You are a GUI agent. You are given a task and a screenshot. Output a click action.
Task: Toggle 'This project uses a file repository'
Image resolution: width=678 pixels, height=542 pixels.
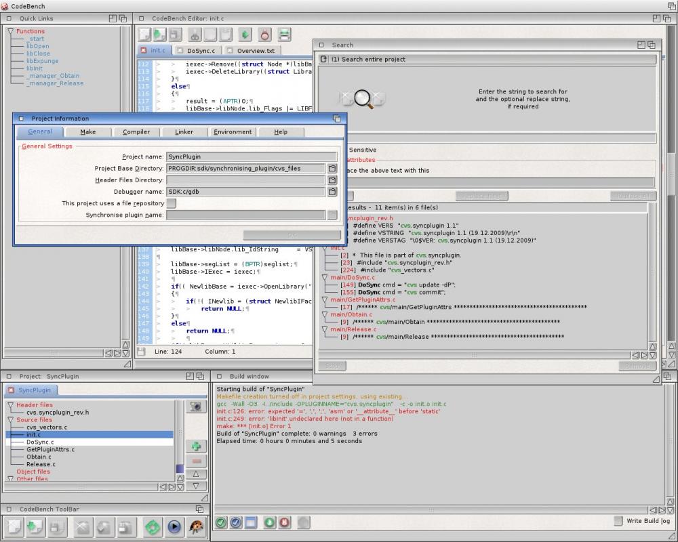[172, 203]
